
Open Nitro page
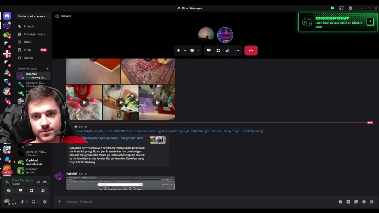[x=33, y=42]
